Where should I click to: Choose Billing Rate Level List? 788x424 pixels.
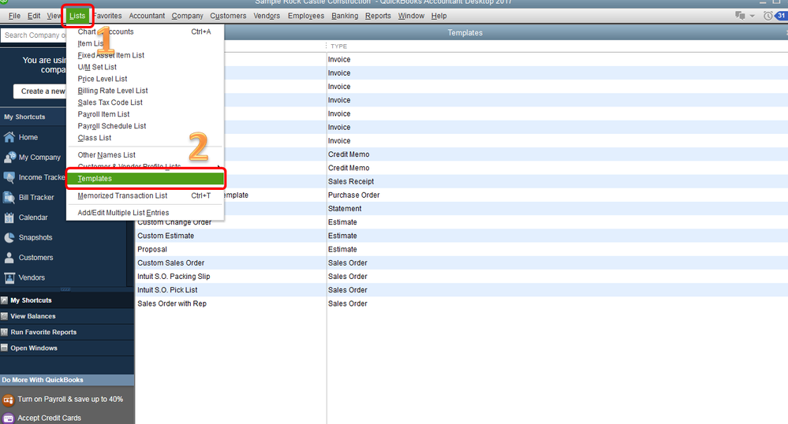(x=113, y=91)
